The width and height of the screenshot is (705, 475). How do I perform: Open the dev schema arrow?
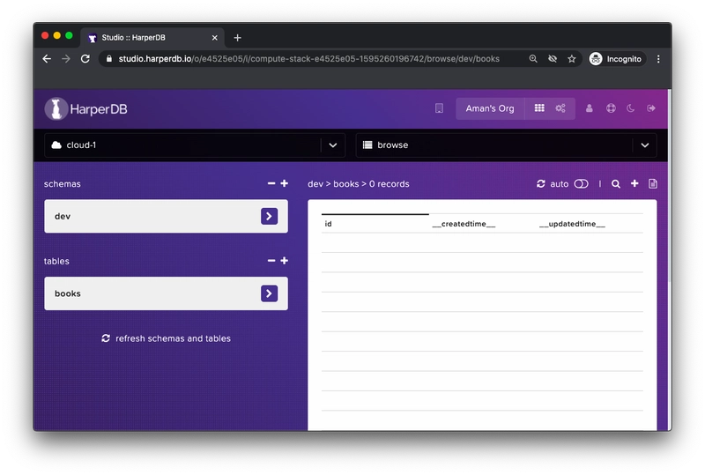pos(269,217)
